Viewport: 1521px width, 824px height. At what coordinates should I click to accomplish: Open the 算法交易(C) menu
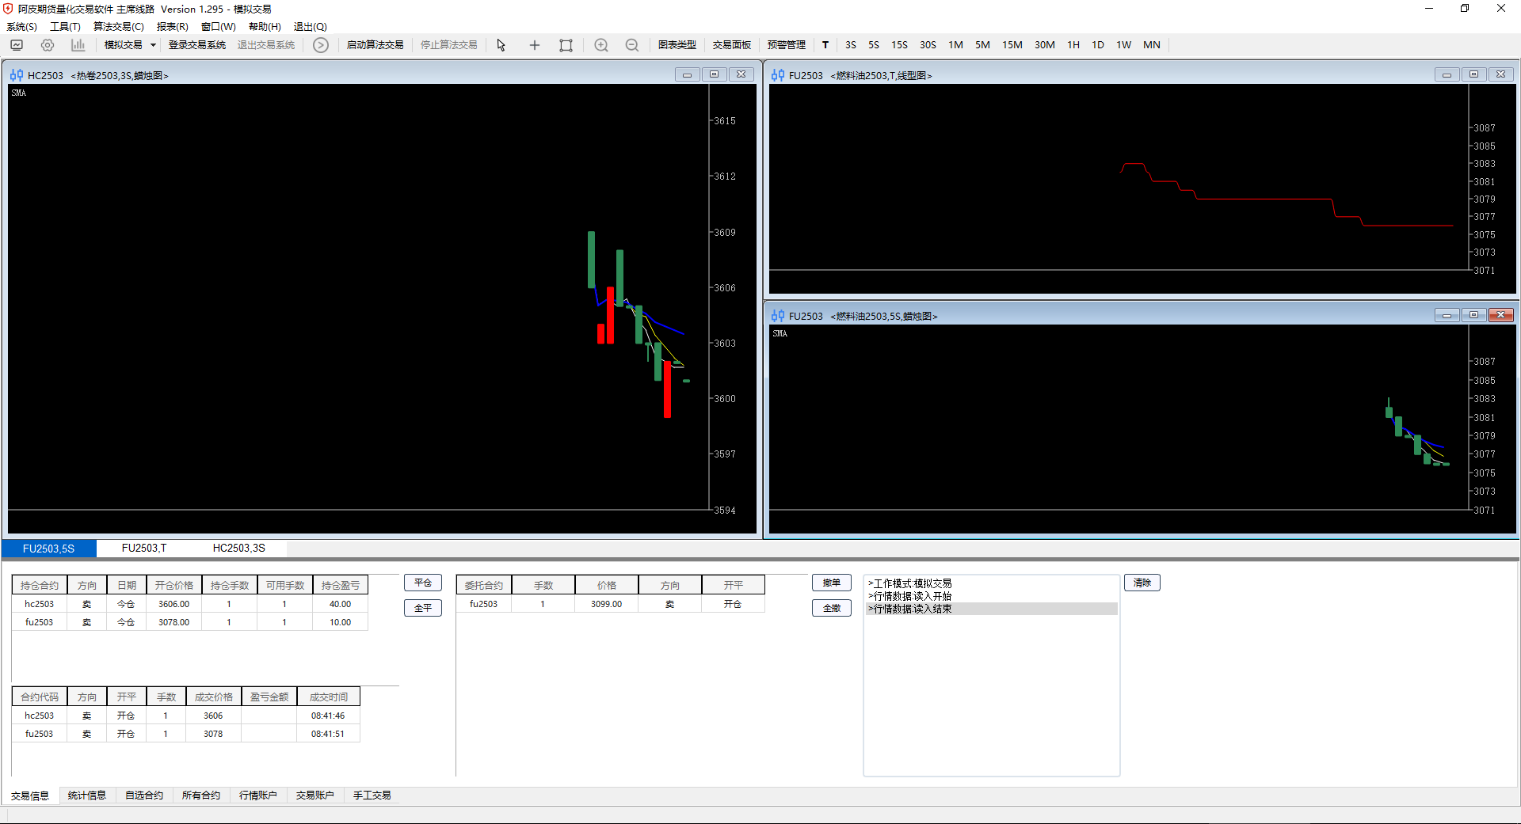tap(119, 27)
